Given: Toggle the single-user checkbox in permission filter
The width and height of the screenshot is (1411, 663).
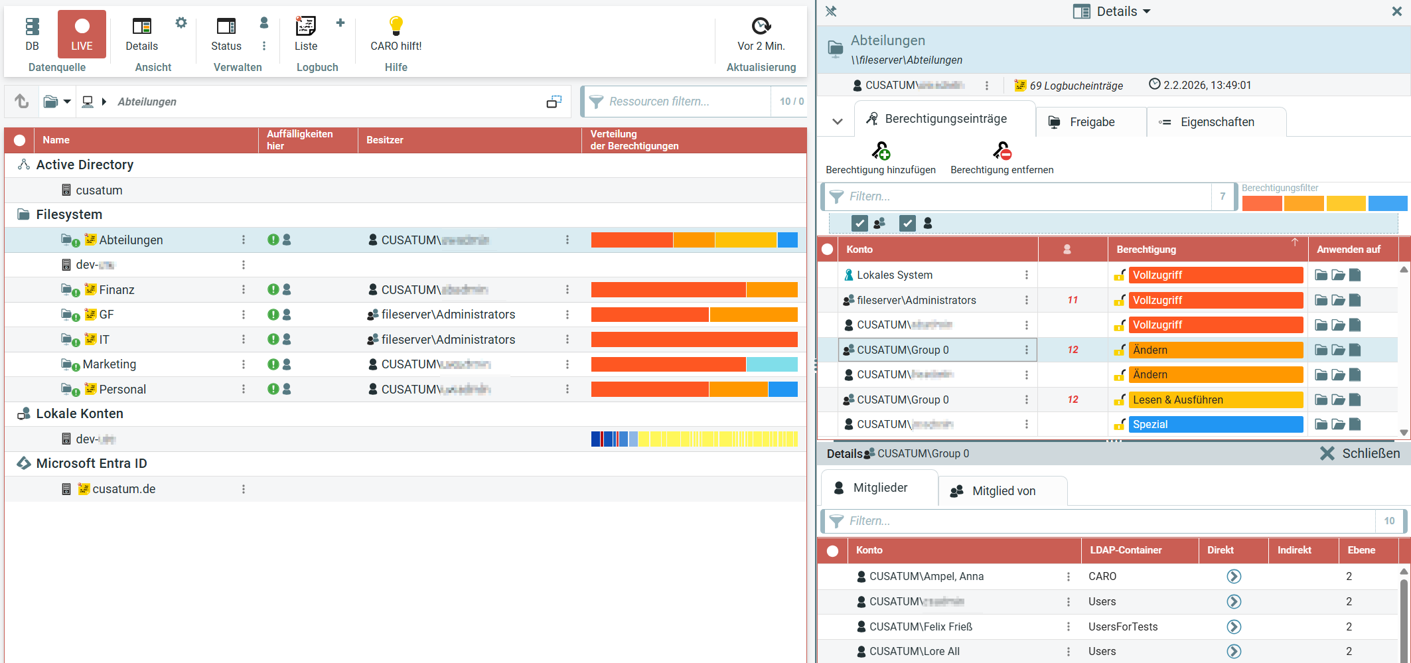Looking at the screenshot, I should tap(907, 224).
